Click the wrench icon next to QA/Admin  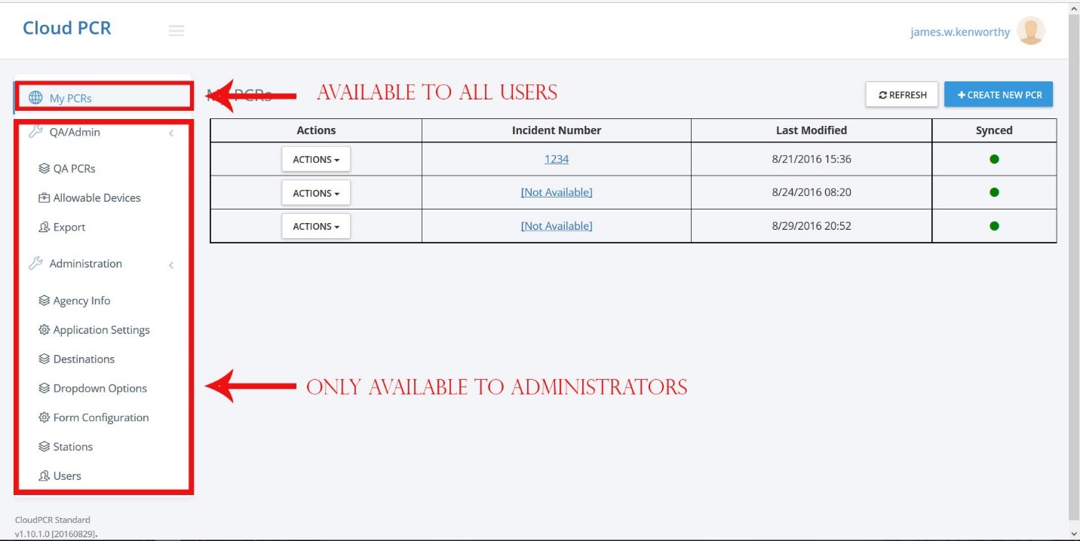(x=35, y=132)
